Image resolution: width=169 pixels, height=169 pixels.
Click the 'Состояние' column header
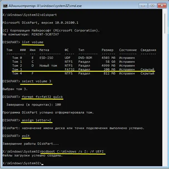[128, 50]
